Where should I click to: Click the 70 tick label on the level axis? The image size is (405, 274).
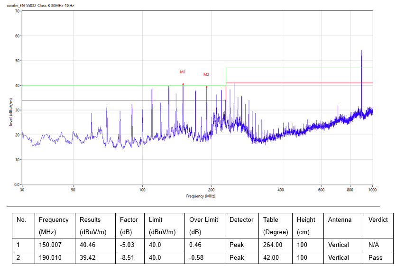[x=17, y=11]
